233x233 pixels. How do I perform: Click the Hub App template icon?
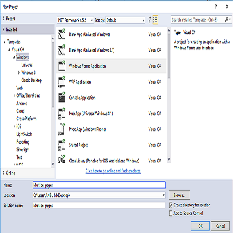[61, 114]
